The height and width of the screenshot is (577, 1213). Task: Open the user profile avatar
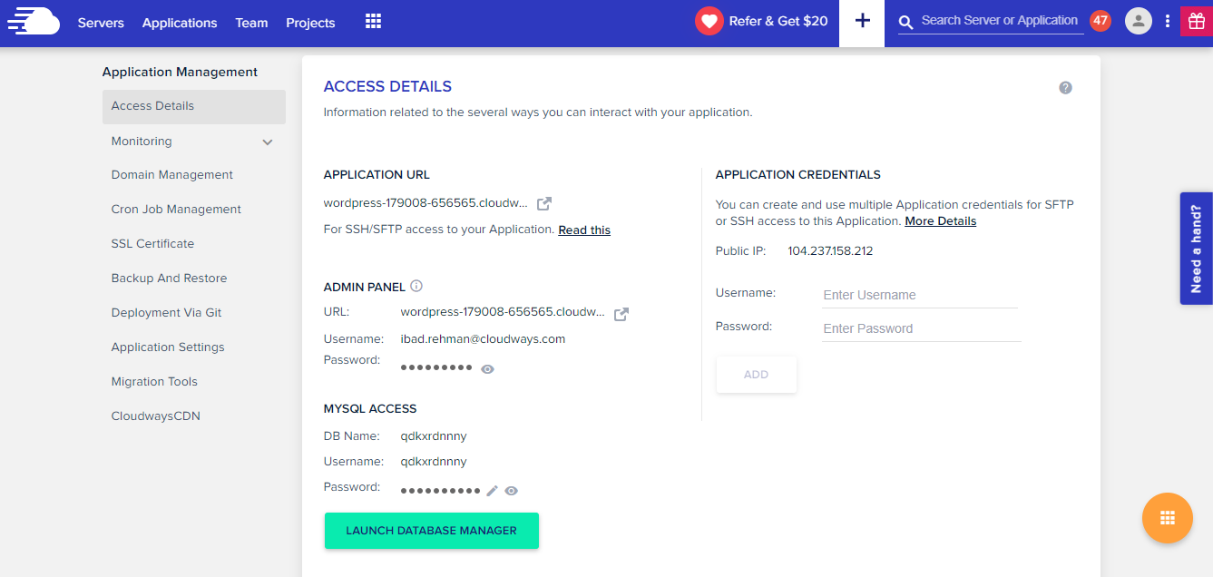(1138, 21)
